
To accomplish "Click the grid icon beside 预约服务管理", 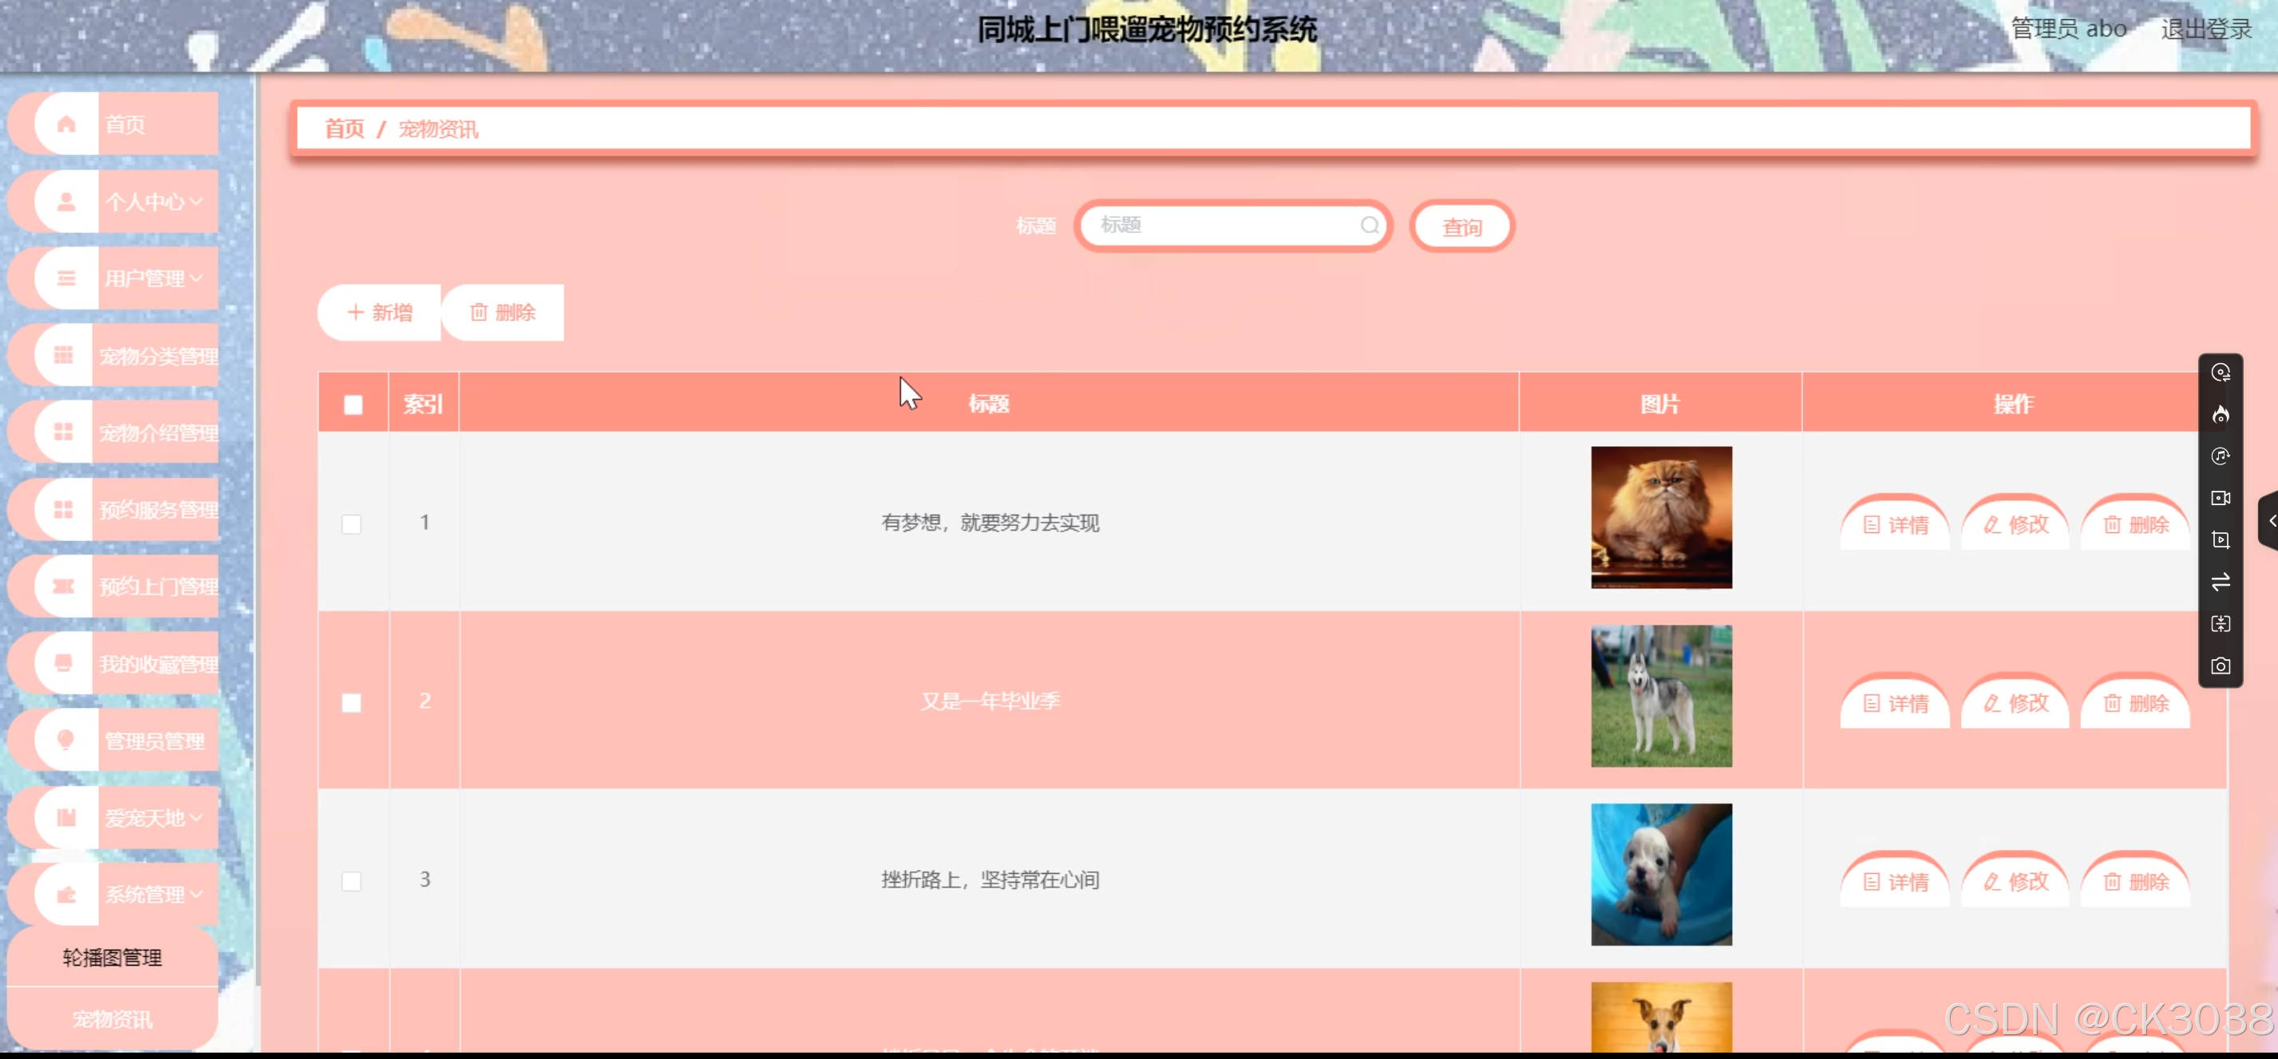I will tap(64, 509).
